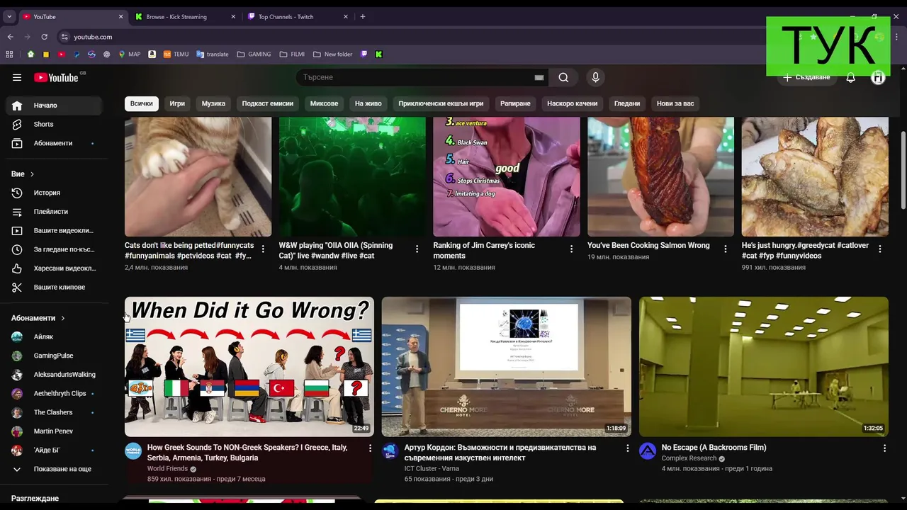
Task: Select the Музика filter chip
Action: tap(213, 103)
